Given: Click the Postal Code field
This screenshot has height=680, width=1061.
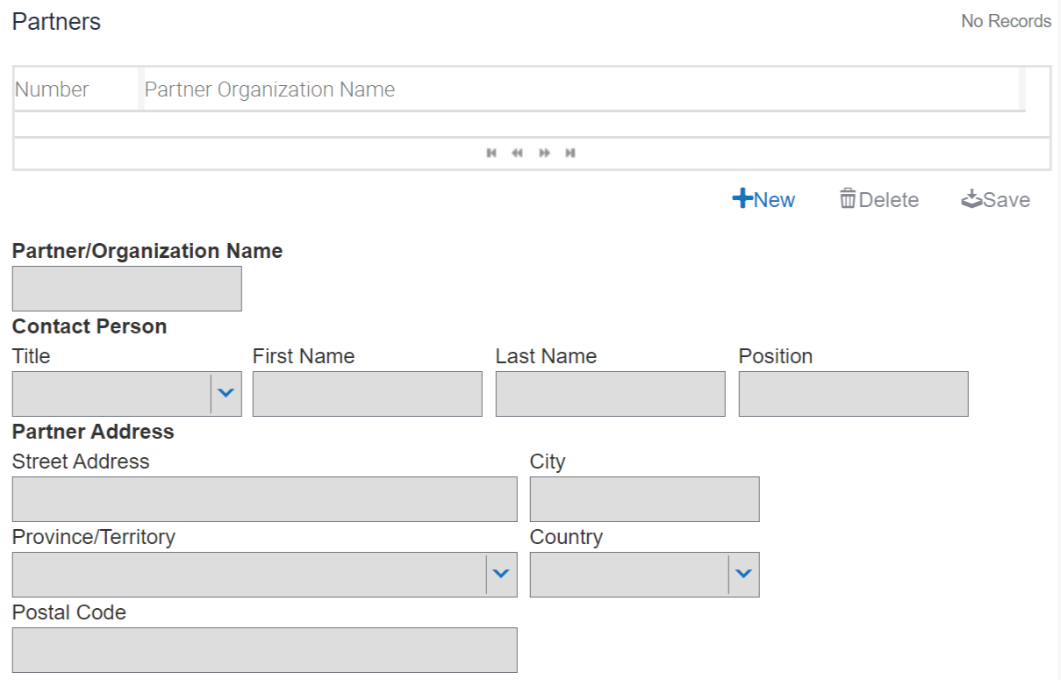Looking at the screenshot, I should pyautogui.click(x=264, y=650).
